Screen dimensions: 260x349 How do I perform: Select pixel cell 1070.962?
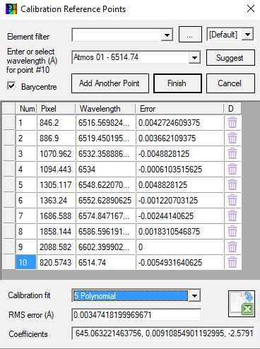coord(56,154)
